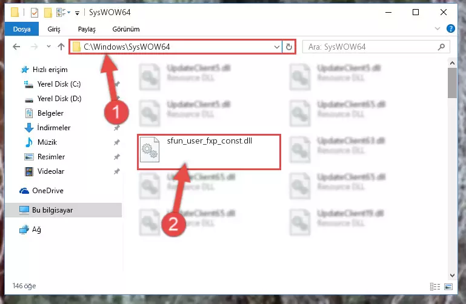
Task: Switch to large icons view layout
Action: (448, 286)
